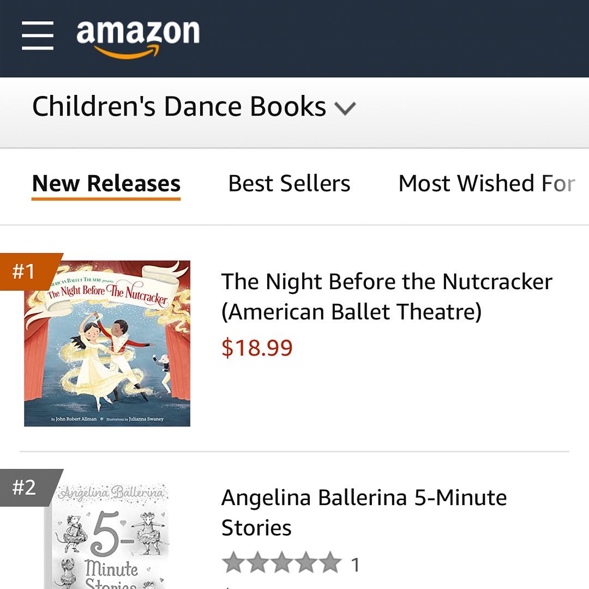Image resolution: width=589 pixels, height=589 pixels.
Task: Click the middle star of Angelina rating
Action: coord(282,563)
